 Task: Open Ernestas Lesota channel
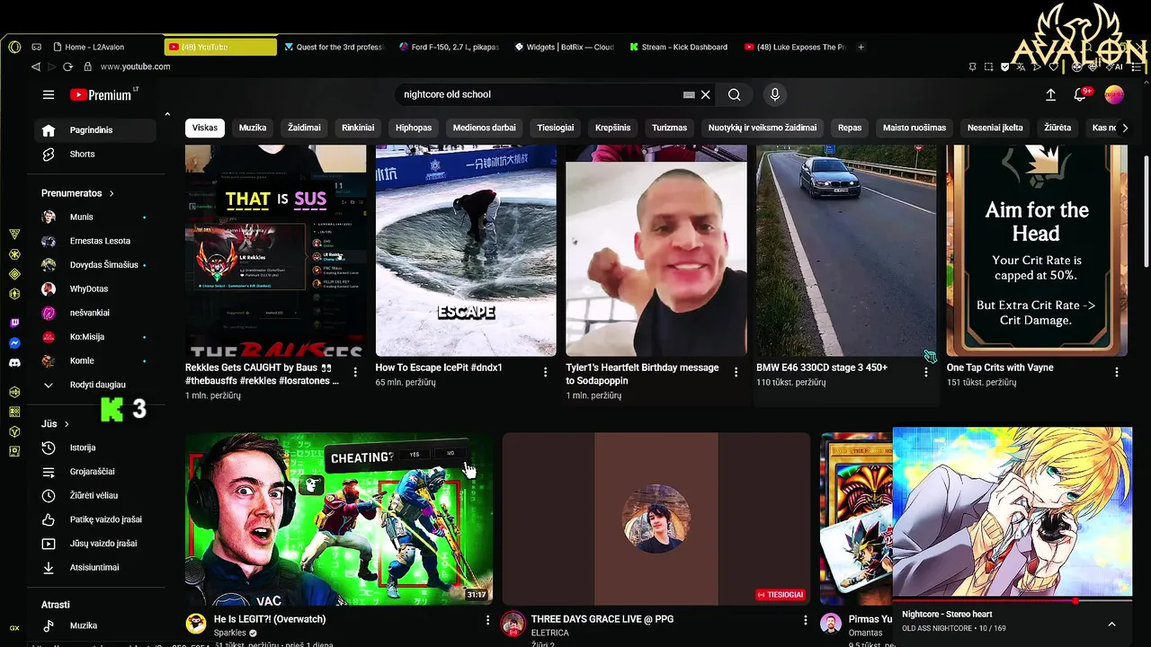tap(95, 241)
